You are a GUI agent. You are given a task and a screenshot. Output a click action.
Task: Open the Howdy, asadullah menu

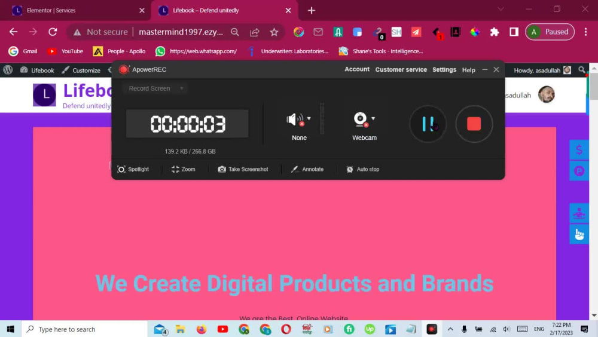pyautogui.click(x=542, y=70)
